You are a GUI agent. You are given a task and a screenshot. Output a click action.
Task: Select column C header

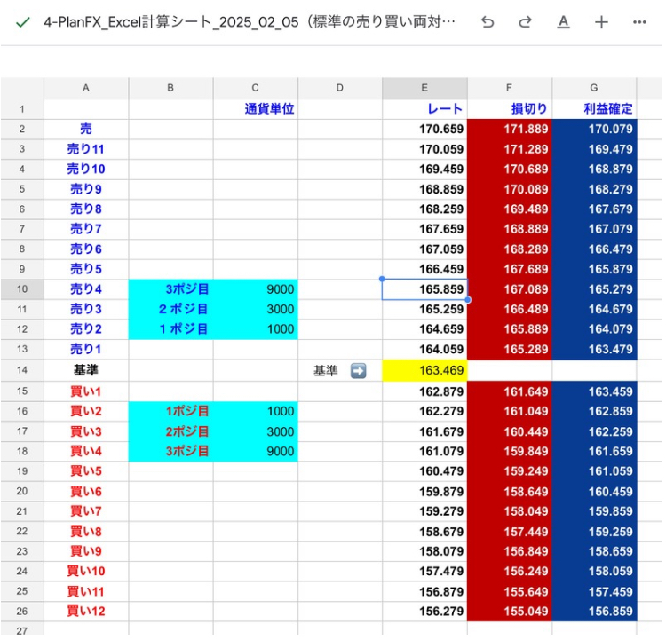[255, 88]
